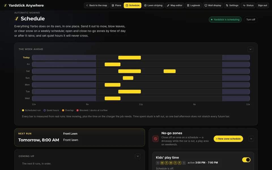This screenshot has width=272, height=170.
Task: Open the Logbook
Action: [x=194, y=5]
